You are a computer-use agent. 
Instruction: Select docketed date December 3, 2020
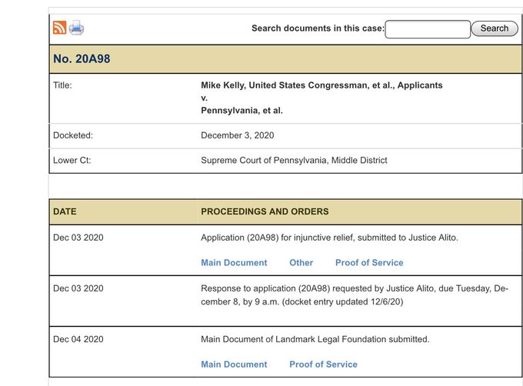(238, 135)
